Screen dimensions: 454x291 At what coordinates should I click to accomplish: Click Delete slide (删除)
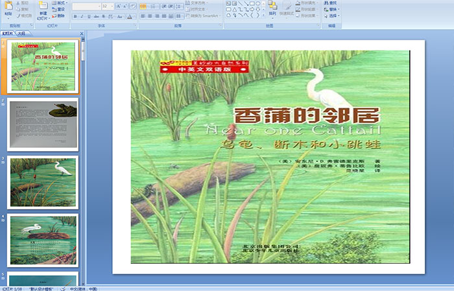(58, 16)
